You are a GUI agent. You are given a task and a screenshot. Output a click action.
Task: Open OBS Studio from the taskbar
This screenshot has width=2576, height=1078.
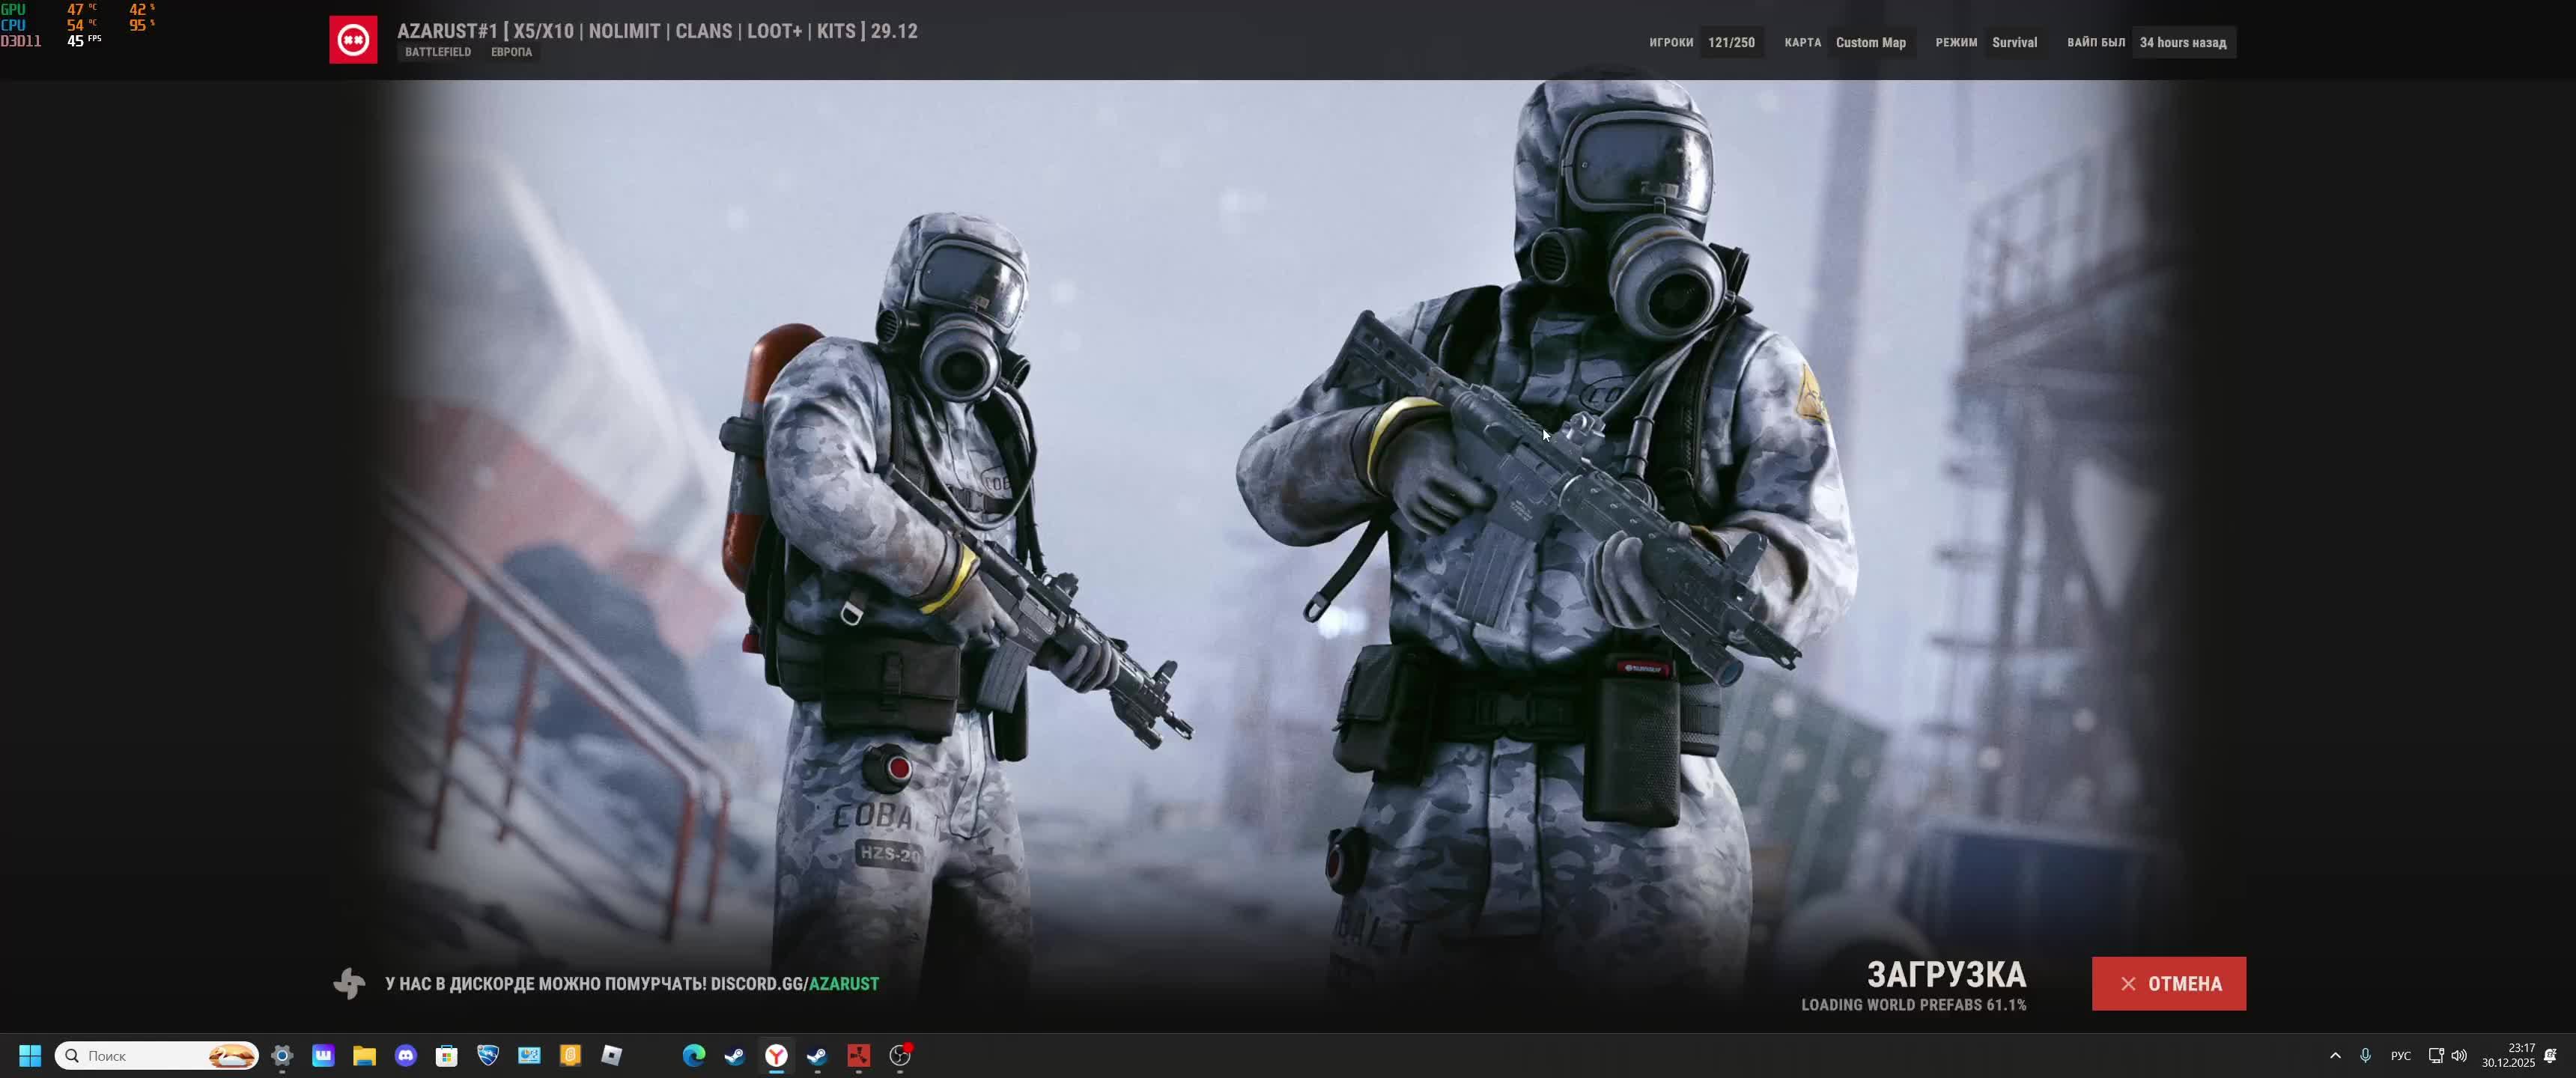click(900, 1055)
